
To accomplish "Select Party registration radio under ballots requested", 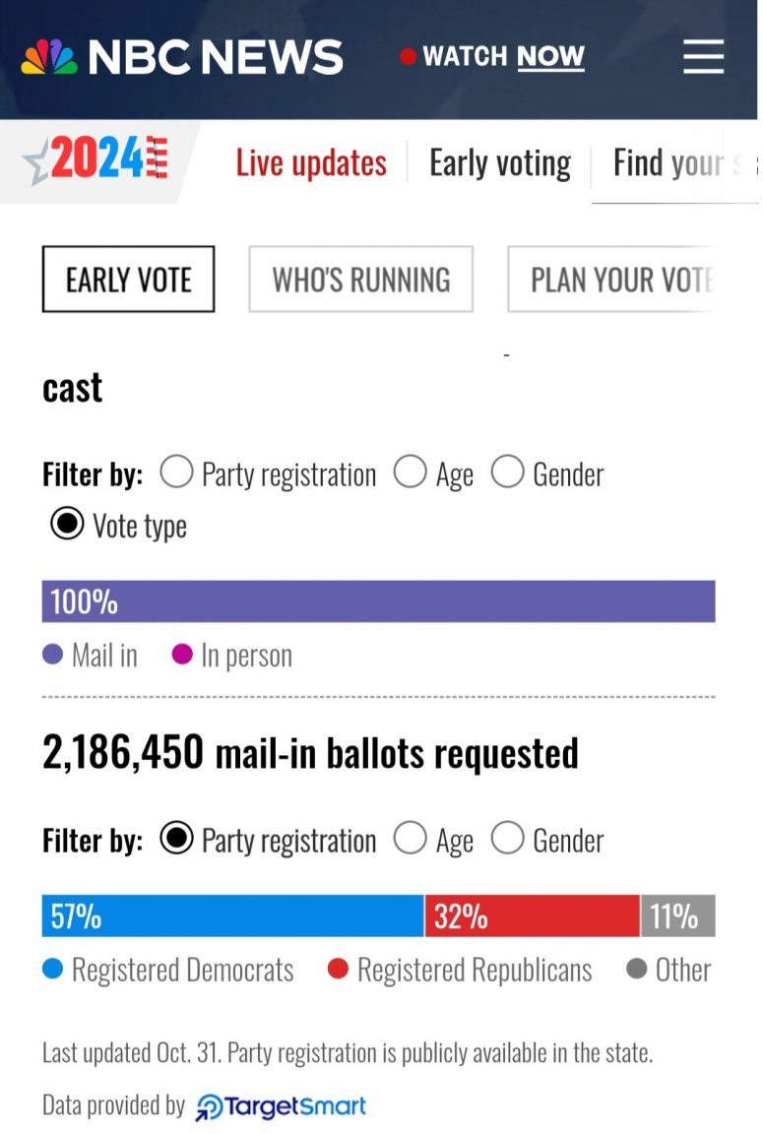I will pyautogui.click(x=177, y=839).
